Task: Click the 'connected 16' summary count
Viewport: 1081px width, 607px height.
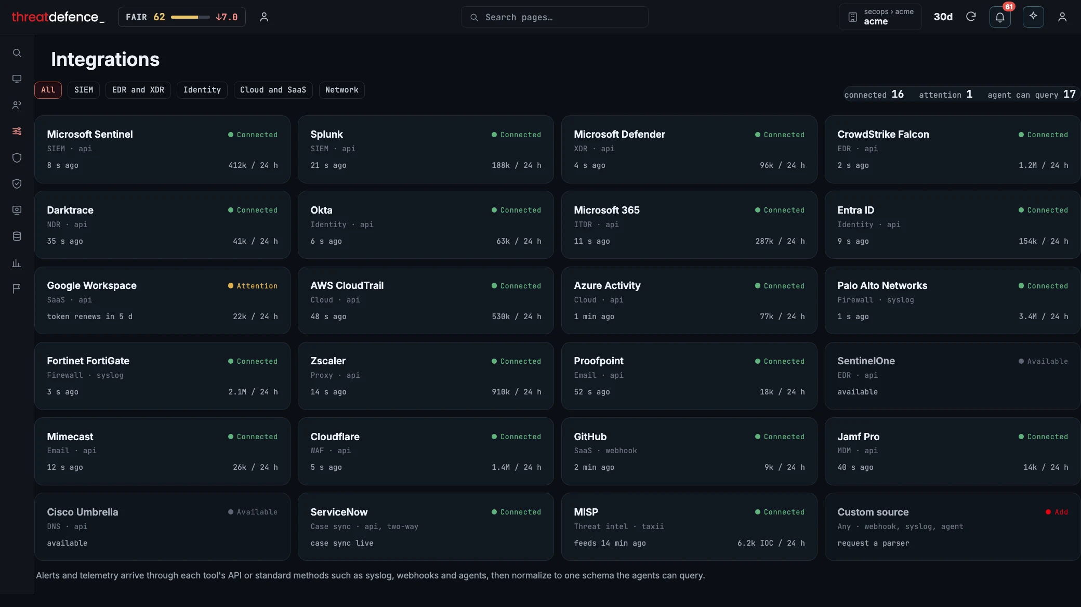Action: click(x=874, y=94)
